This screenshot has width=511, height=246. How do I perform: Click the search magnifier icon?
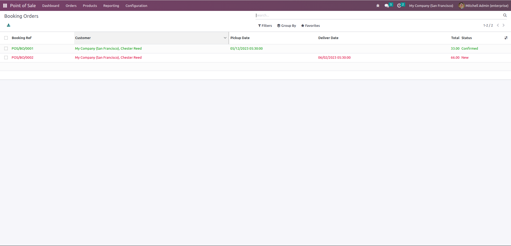coord(505,15)
